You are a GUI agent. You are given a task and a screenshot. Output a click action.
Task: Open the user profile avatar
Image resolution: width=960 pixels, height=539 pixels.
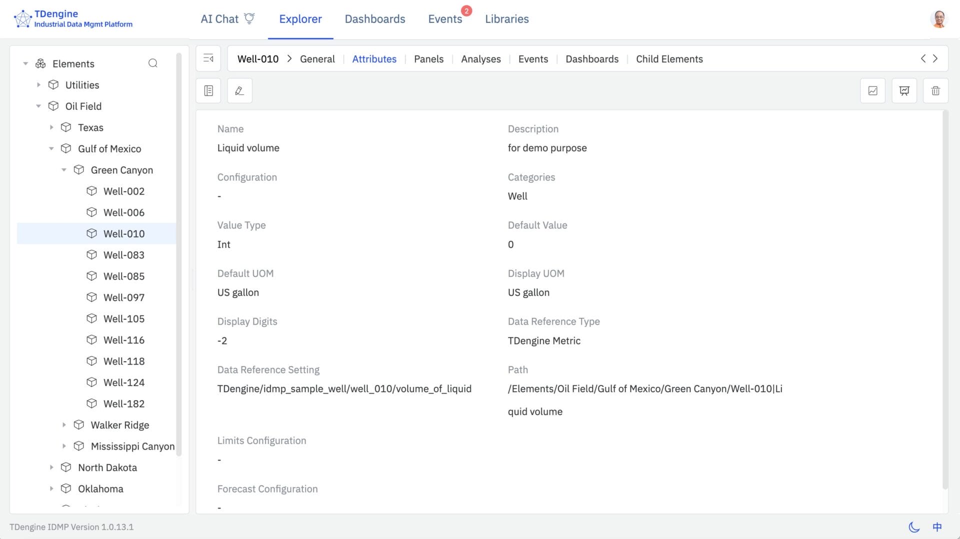click(x=939, y=19)
